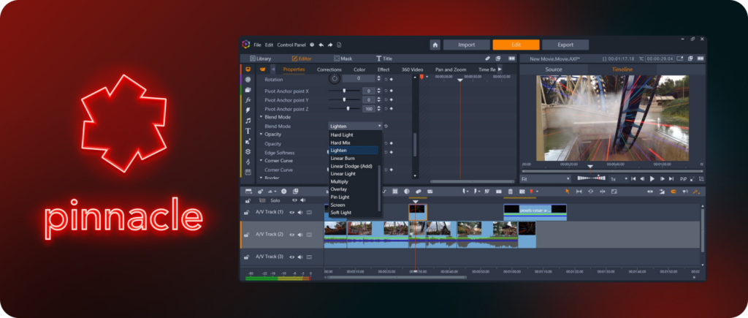This screenshot has width=748, height=318.
Task: Click the Undo arrow icon
Action: 321,45
